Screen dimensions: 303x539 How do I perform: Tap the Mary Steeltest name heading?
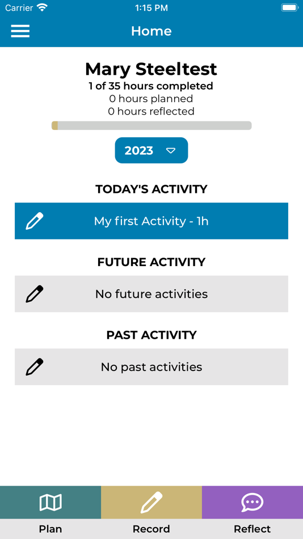coord(152,69)
